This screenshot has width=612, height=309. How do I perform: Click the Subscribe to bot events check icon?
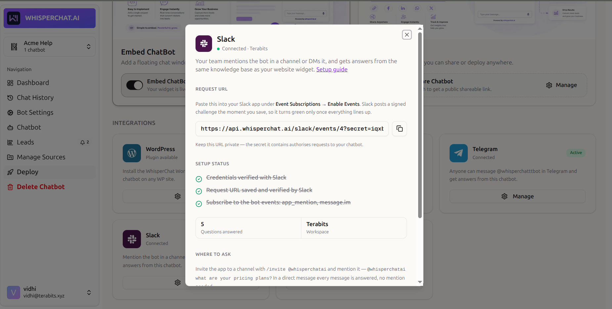pos(199,204)
